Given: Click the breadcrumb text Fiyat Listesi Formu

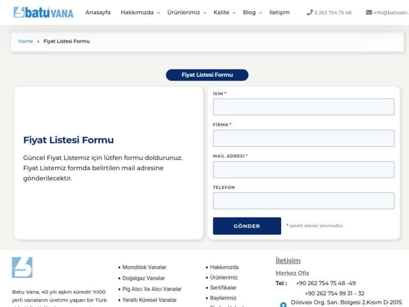Looking at the screenshot, I should [x=67, y=41].
